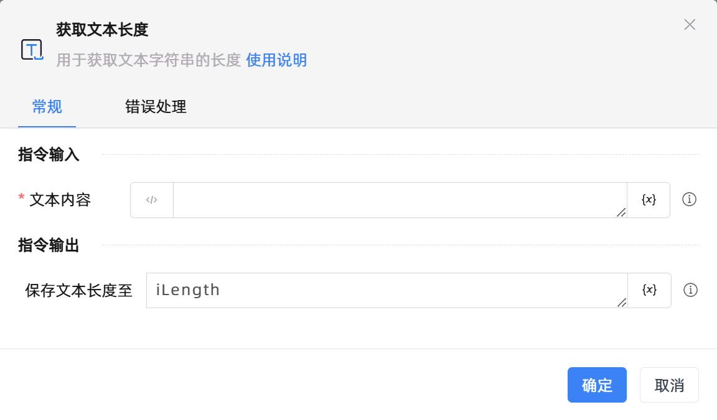
Task: Open the 使用说明 help link
Action: click(276, 60)
